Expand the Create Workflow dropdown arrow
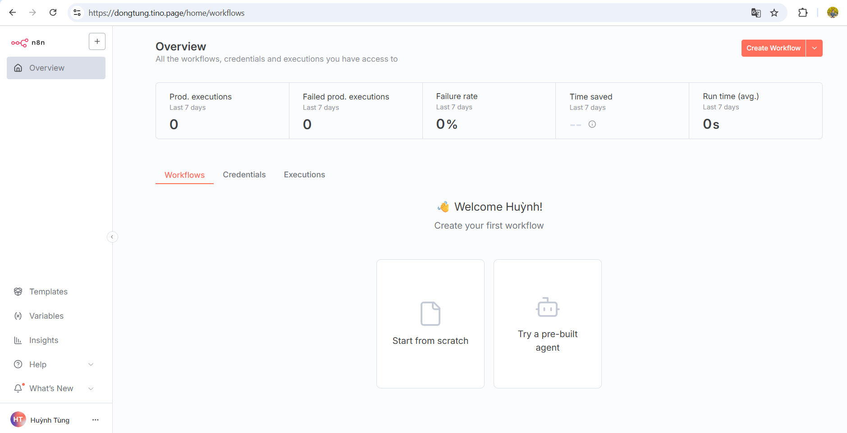This screenshot has height=433, width=847. tap(814, 48)
